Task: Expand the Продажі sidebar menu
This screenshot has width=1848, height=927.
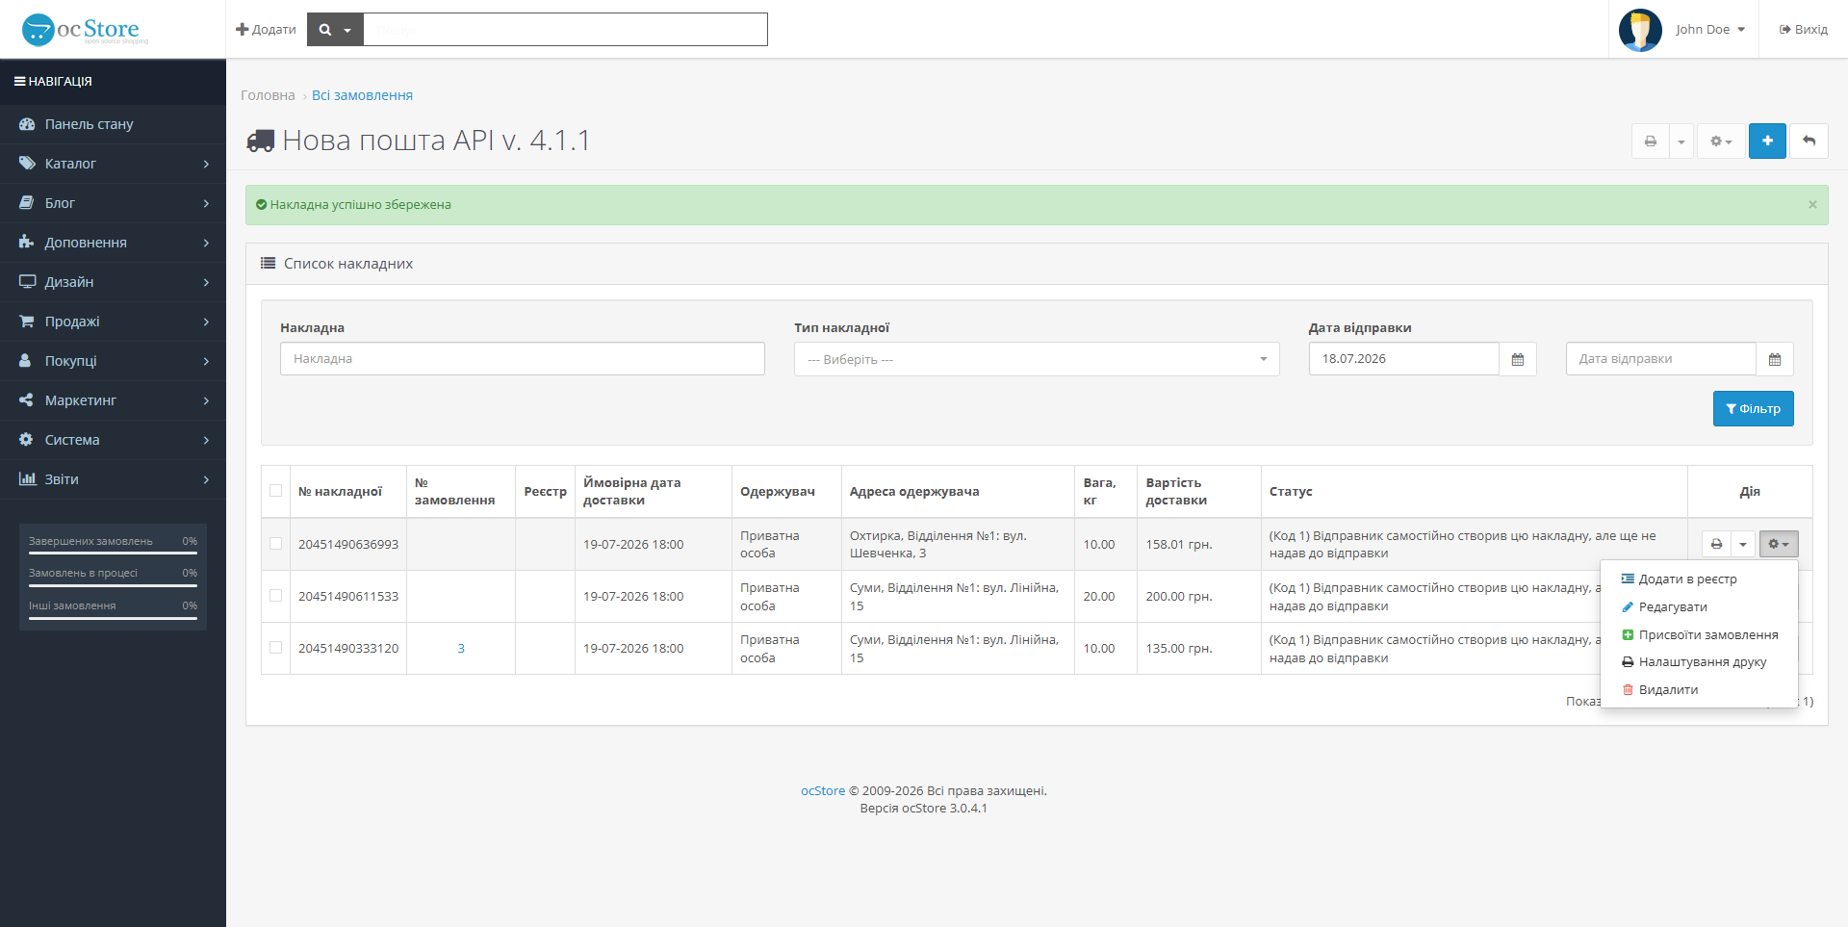Action: [113, 322]
